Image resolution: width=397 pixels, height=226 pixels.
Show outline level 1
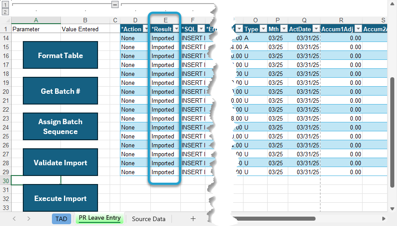pos(5,4)
